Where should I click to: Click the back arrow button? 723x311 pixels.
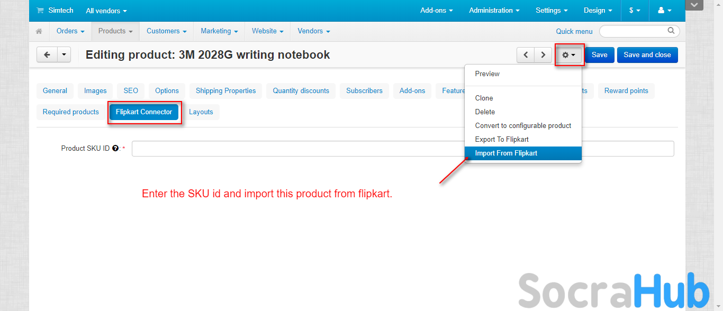47,54
